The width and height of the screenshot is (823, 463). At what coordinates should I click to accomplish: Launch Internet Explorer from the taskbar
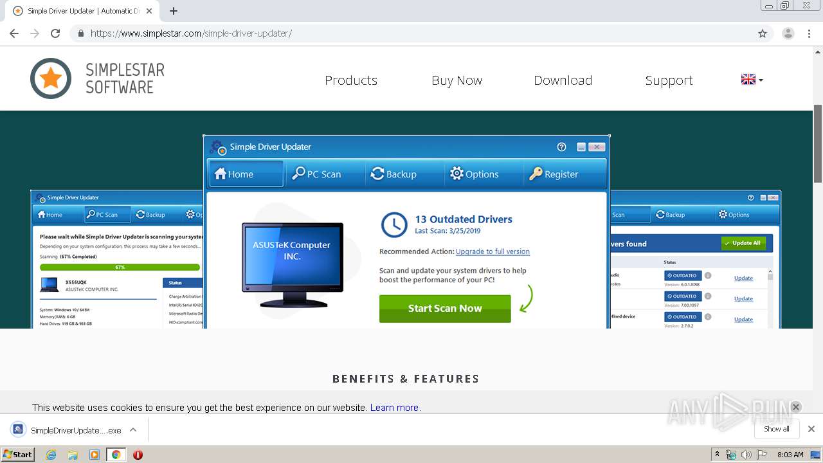click(x=51, y=455)
